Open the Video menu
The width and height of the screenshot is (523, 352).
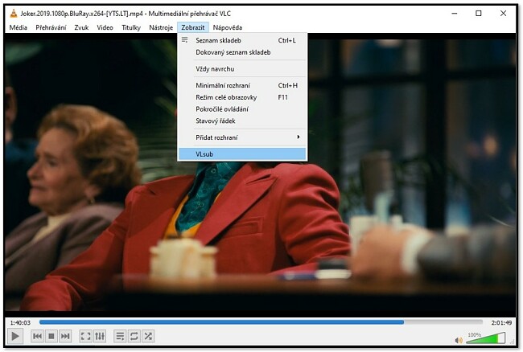click(105, 27)
